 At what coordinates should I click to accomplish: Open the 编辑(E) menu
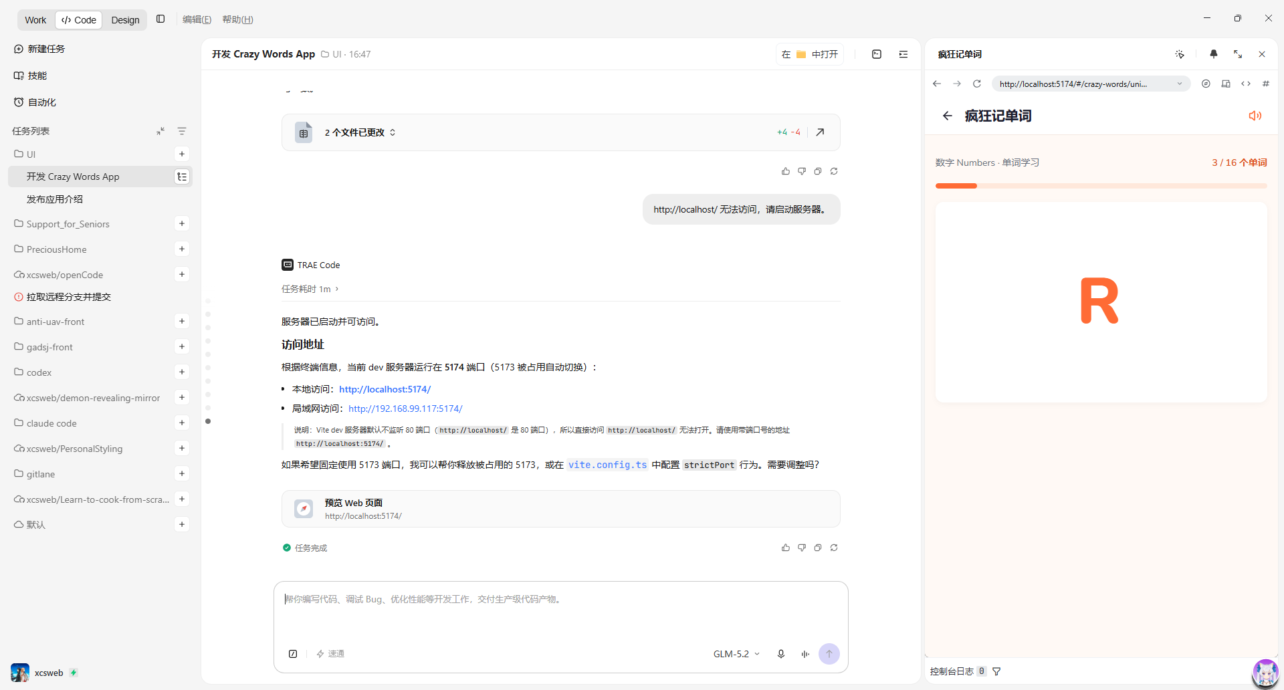(x=197, y=19)
